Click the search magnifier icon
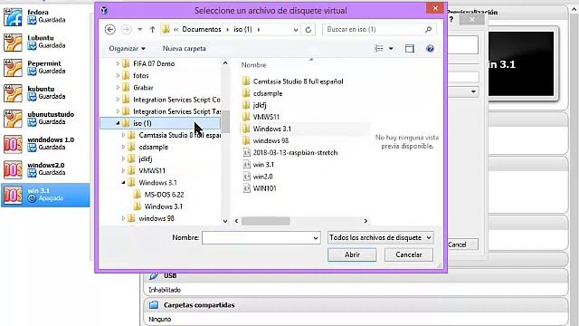This screenshot has width=579, height=326. [x=428, y=29]
